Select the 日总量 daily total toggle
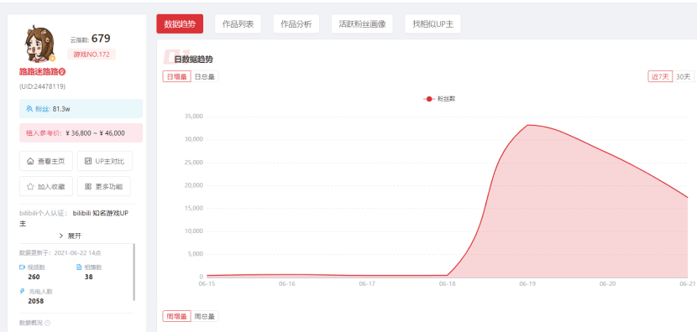697x332 pixels. point(205,76)
